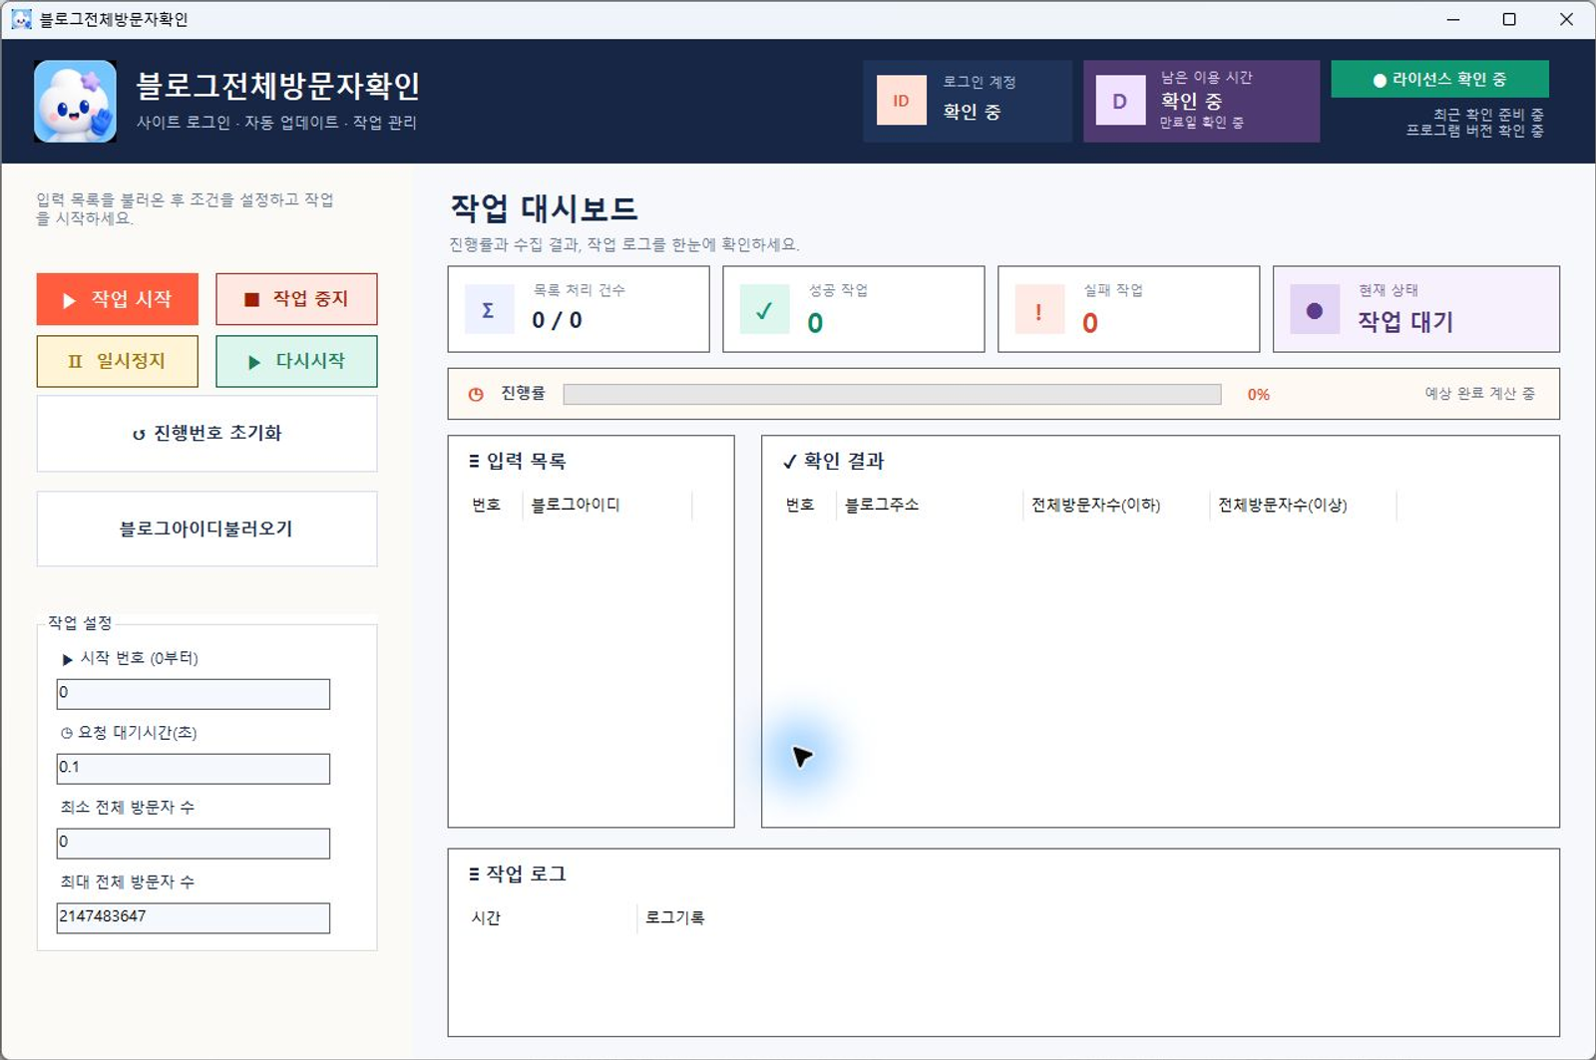Click the 블로그주소 column header
The width and height of the screenshot is (1596, 1060).
coord(930,505)
